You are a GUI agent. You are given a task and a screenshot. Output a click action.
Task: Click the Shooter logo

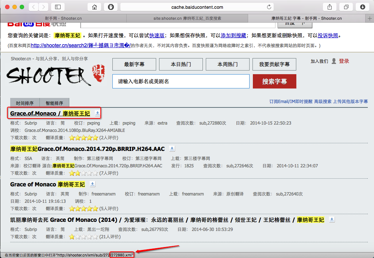(56, 75)
